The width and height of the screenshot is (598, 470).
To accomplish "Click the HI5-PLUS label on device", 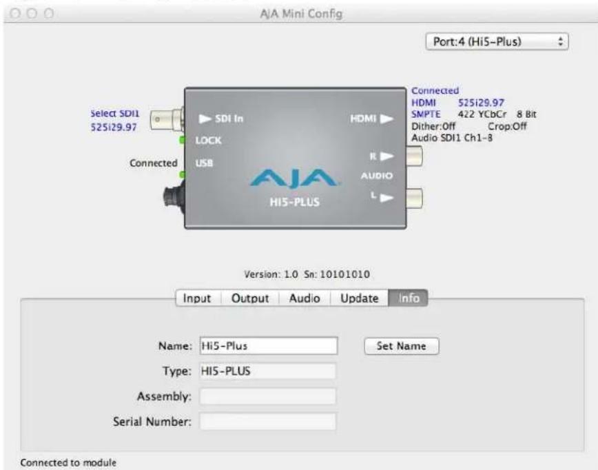I will (x=294, y=202).
